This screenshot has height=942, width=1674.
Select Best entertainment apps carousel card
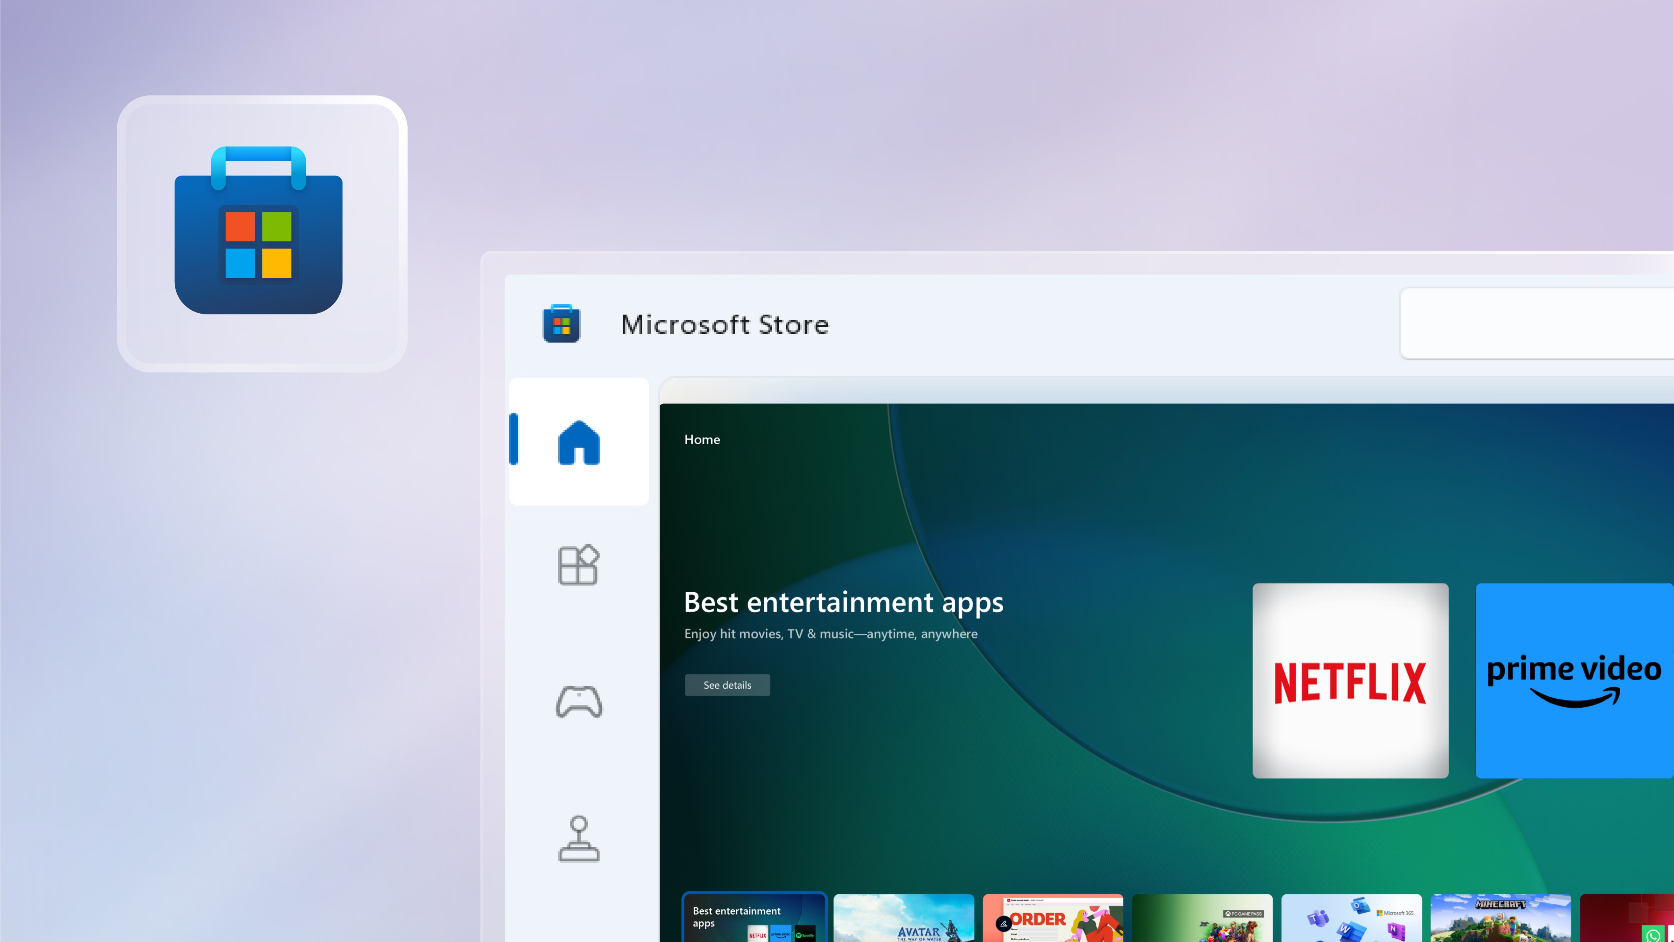tap(754, 917)
